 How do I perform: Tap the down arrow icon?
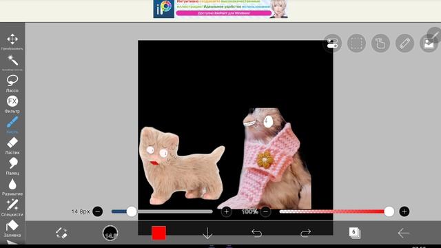(207, 233)
